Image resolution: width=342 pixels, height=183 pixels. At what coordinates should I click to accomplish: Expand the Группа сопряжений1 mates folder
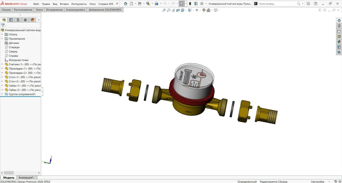coord(2,94)
